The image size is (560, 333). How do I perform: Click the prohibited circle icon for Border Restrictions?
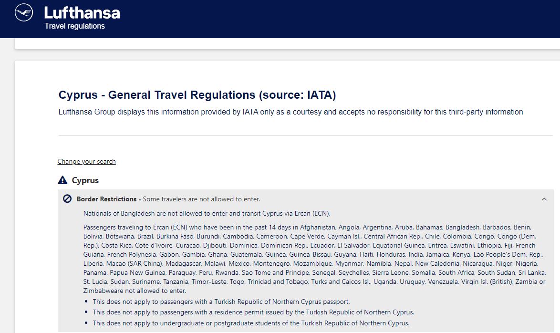[x=67, y=198]
